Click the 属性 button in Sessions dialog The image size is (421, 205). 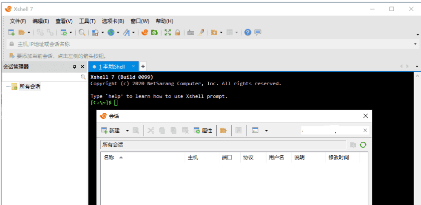(x=203, y=131)
